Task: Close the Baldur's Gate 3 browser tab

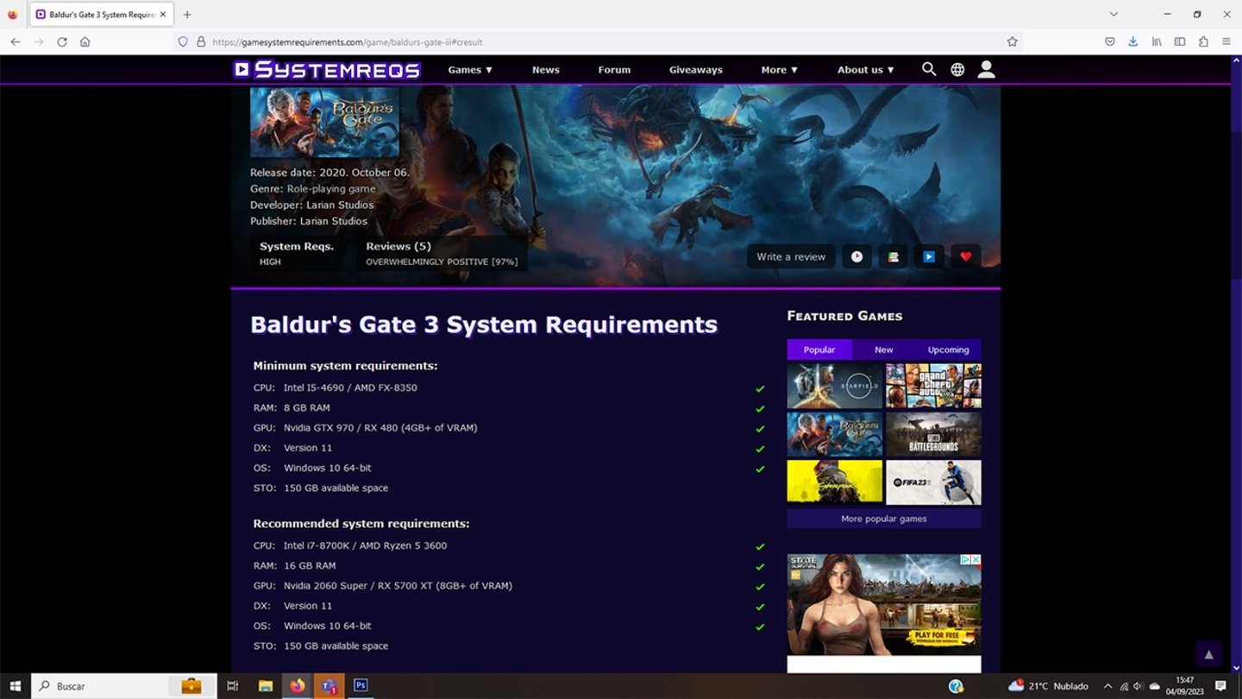Action: 162,14
